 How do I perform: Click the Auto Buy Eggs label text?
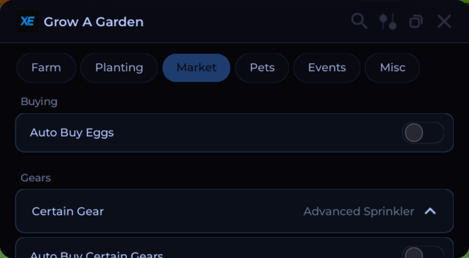72,132
